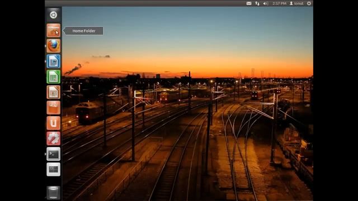
Task: Open the sound volume indicator
Action: pos(266,3)
